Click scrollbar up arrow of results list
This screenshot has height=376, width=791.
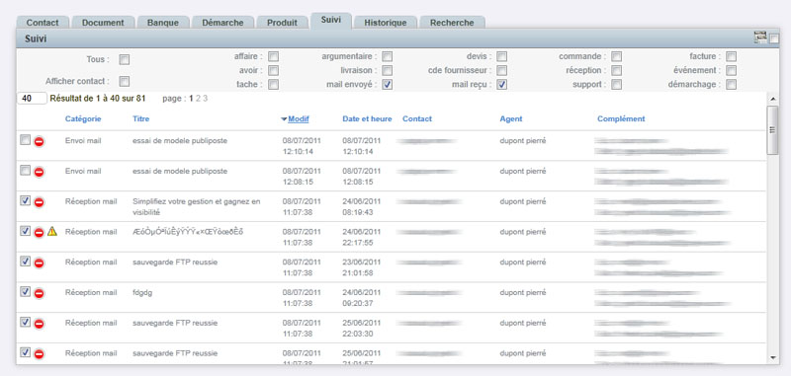pyautogui.click(x=773, y=99)
